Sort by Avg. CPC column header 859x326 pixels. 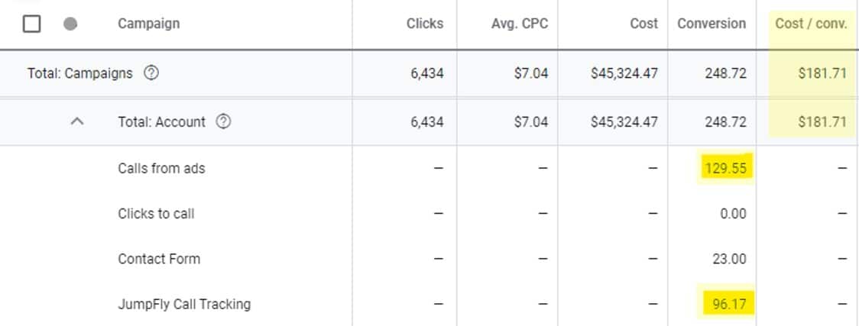click(520, 24)
